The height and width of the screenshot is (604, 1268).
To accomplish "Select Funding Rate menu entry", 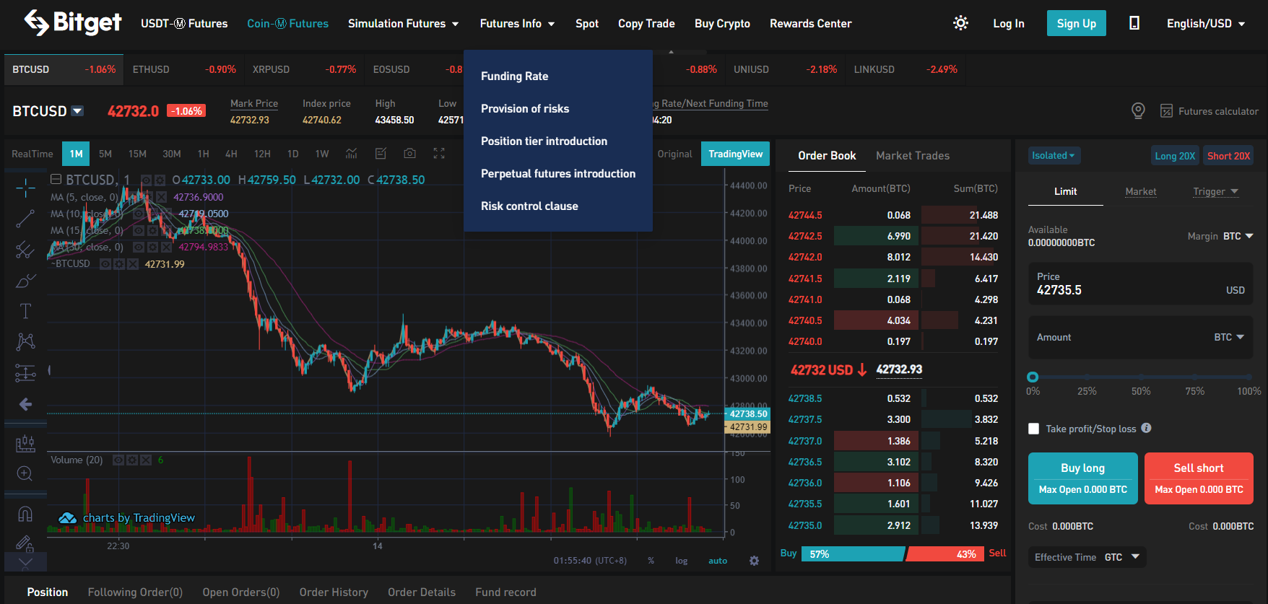I will [x=515, y=76].
